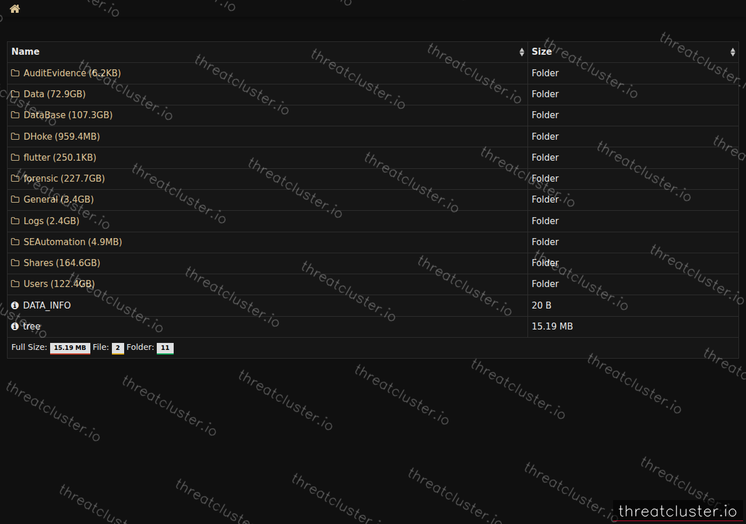Open the Users (122.4GB) folder
The image size is (746, 524).
(x=59, y=284)
